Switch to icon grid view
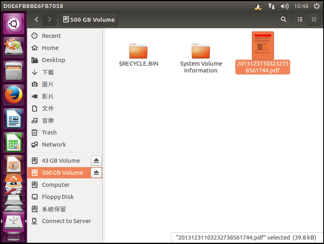 [x=314, y=20]
